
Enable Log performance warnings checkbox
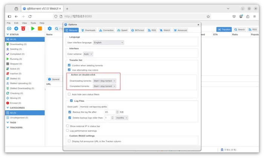tap(68, 130)
